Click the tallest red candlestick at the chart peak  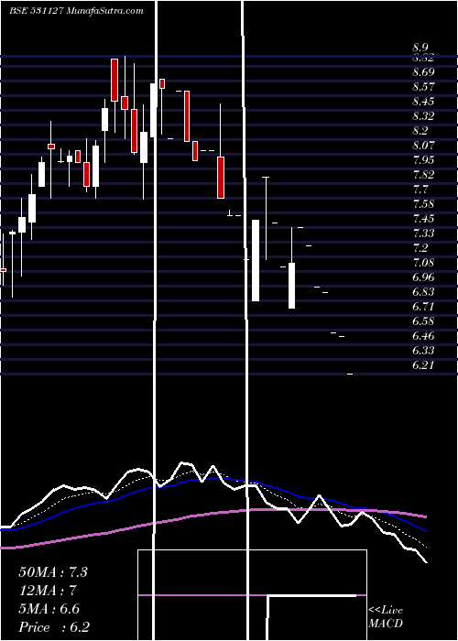coord(114,80)
